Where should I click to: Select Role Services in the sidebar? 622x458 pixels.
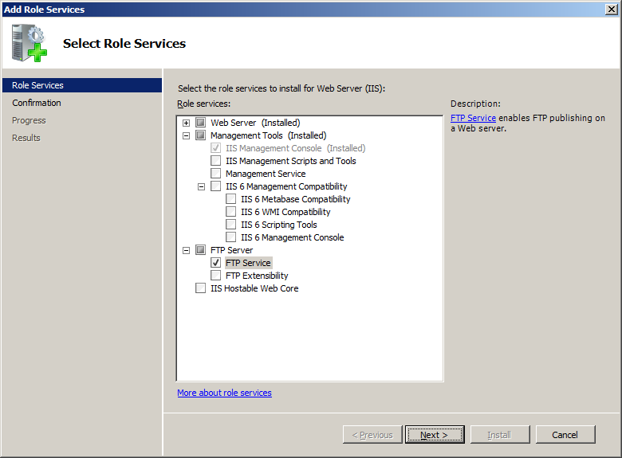point(37,85)
